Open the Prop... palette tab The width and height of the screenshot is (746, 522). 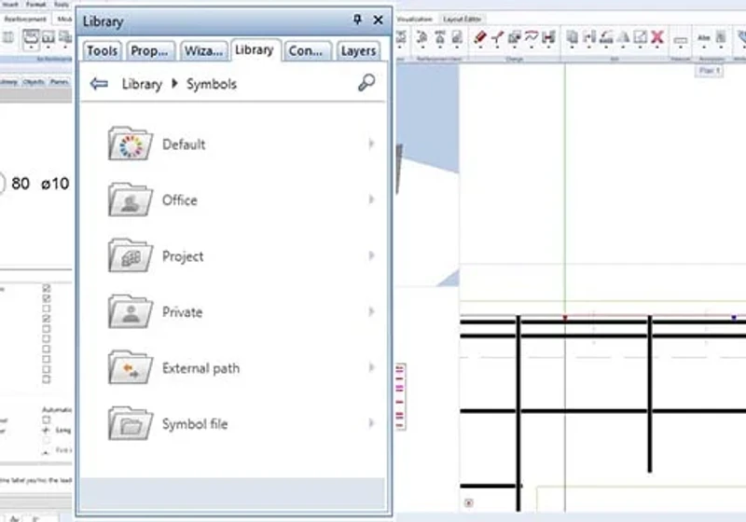pyautogui.click(x=149, y=51)
